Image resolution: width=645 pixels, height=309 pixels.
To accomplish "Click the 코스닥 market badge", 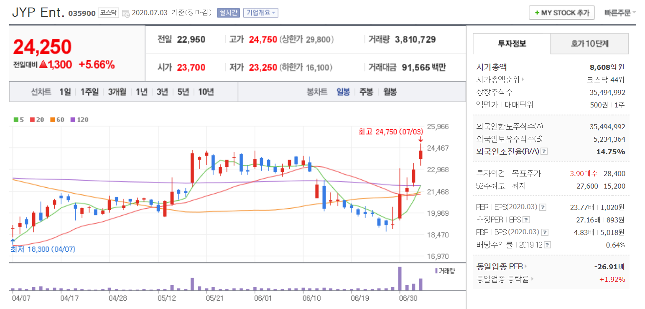I will point(109,13).
